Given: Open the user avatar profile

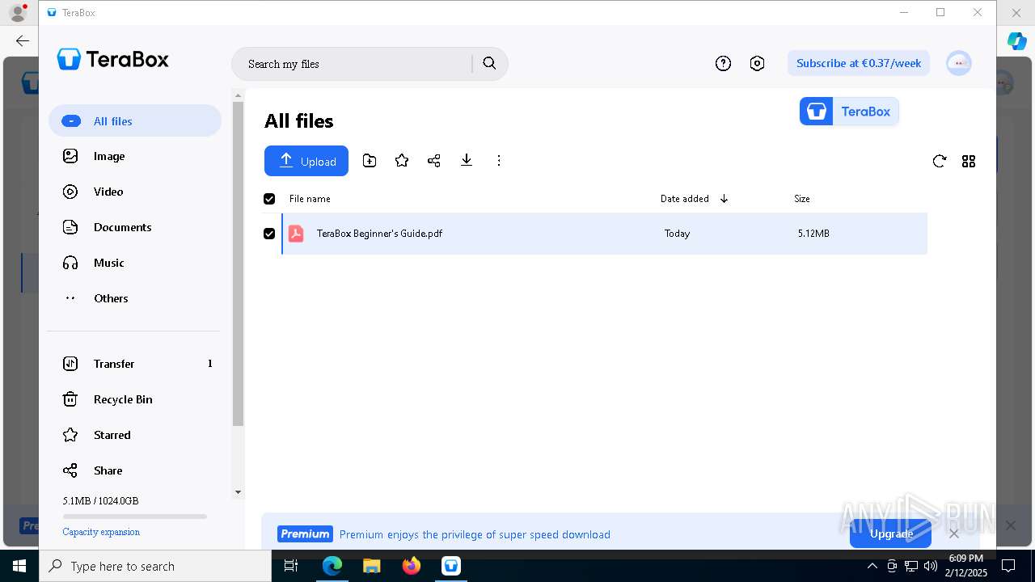Looking at the screenshot, I should click(x=959, y=63).
